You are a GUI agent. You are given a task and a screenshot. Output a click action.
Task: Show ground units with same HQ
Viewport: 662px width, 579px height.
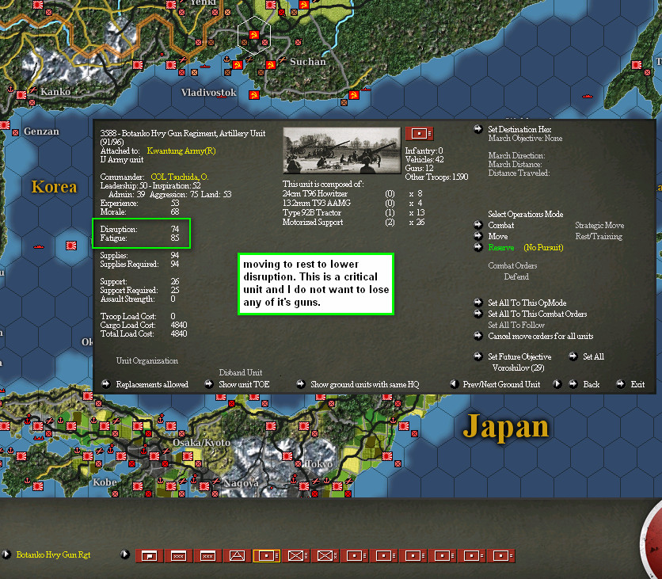pyautogui.click(x=365, y=384)
